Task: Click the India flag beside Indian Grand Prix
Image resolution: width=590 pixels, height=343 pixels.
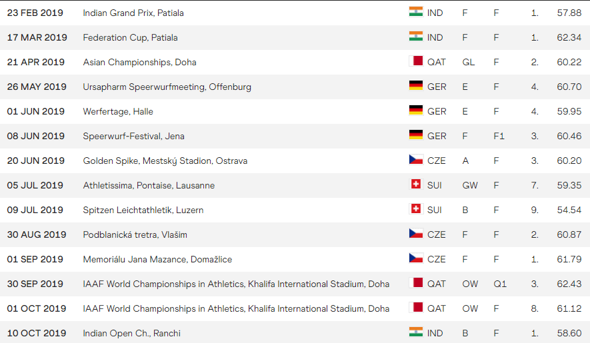Action: (x=415, y=12)
